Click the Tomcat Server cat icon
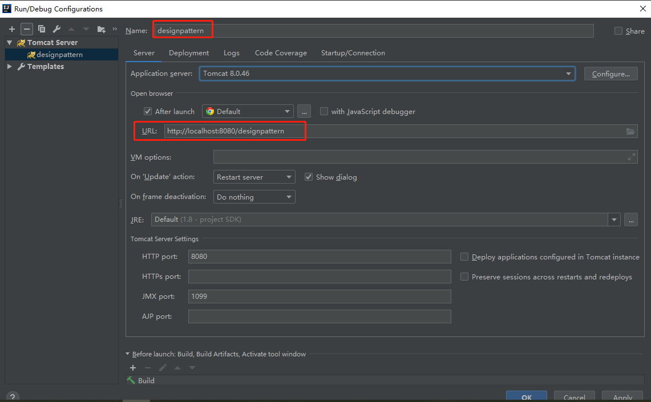Screen dimensions: 651x402 point(21,43)
